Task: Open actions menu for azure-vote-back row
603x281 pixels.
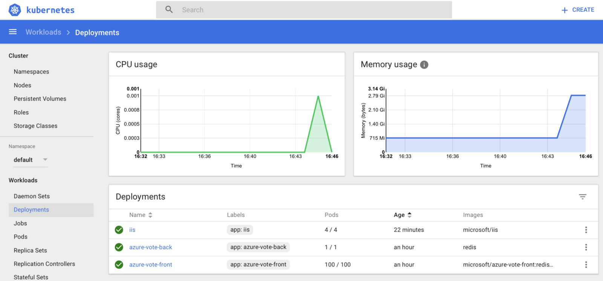Action: 586,247
